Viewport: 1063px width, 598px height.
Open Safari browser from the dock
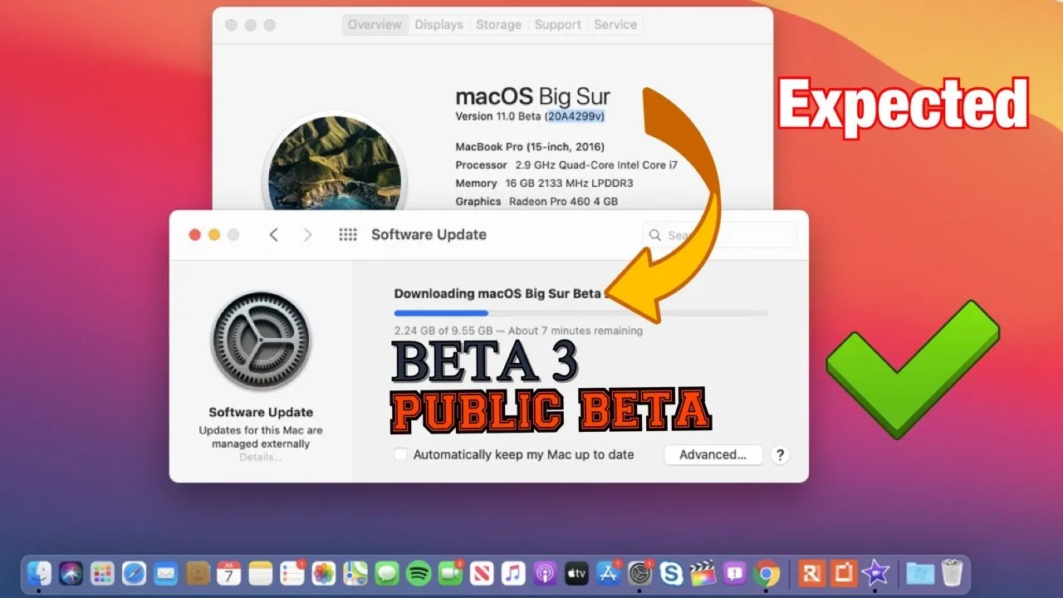[134, 573]
